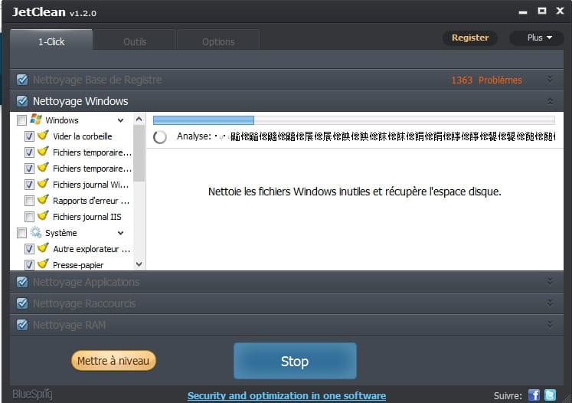The height and width of the screenshot is (403, 572).
Task: Switch to the 1-Click tab
Action: click(51, 41)
